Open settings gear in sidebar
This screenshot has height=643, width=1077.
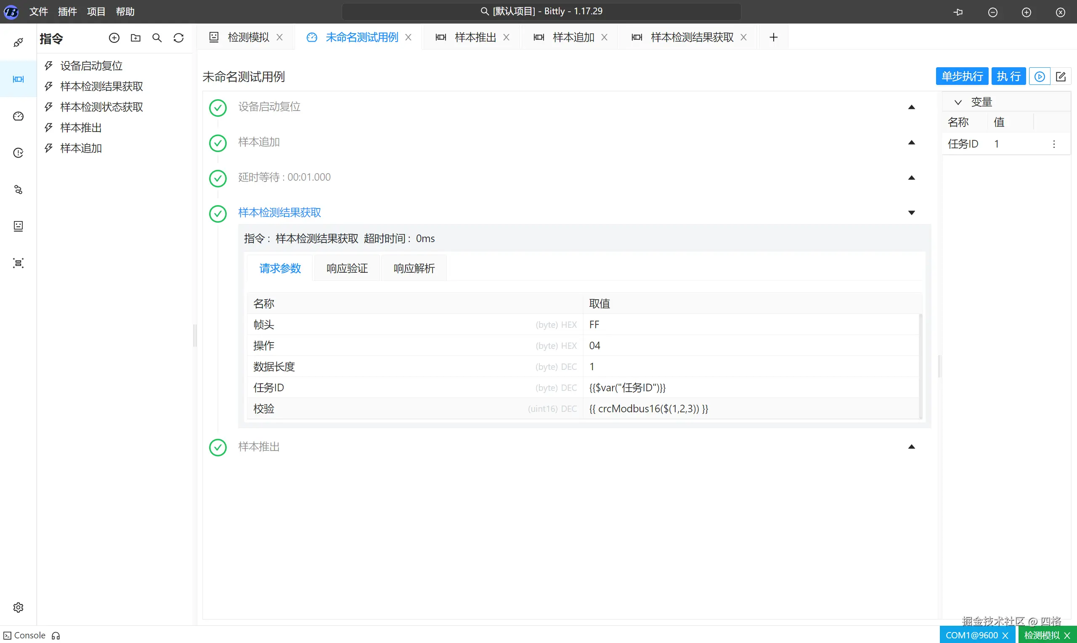tap(18, 607)
